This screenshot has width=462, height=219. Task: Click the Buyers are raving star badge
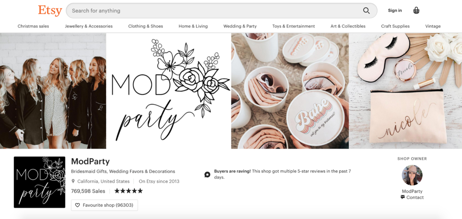pos(208,174)
